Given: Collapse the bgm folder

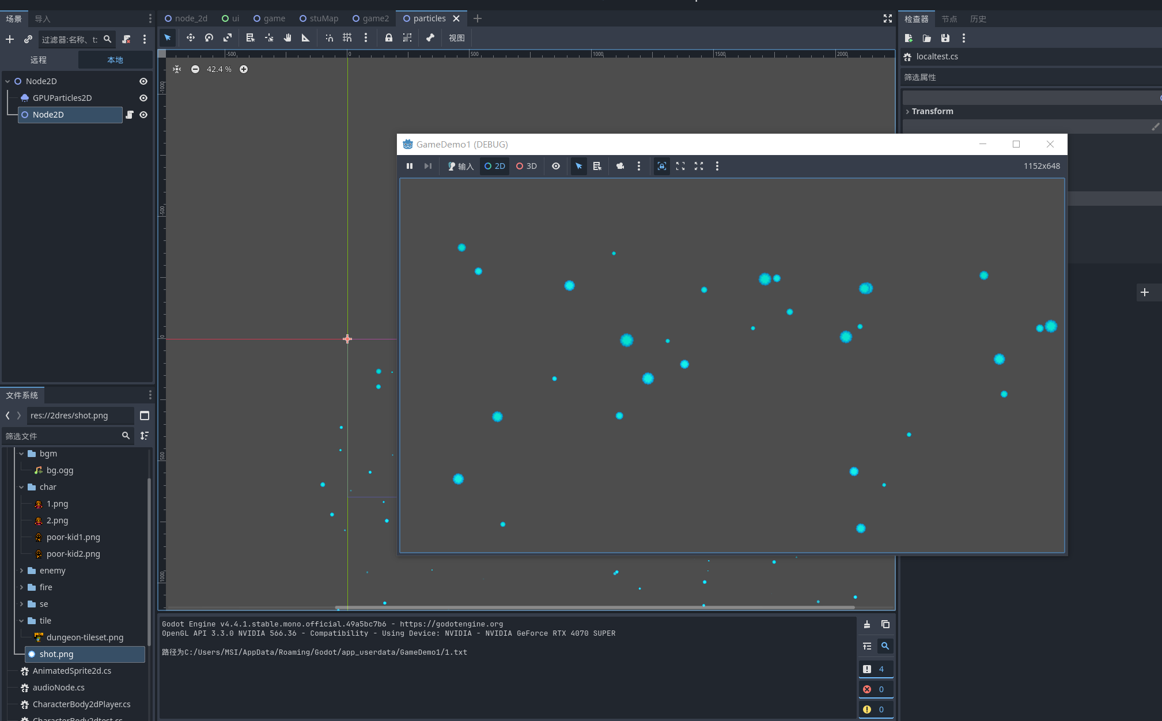Looking at the screenshot, I should 22,454.
